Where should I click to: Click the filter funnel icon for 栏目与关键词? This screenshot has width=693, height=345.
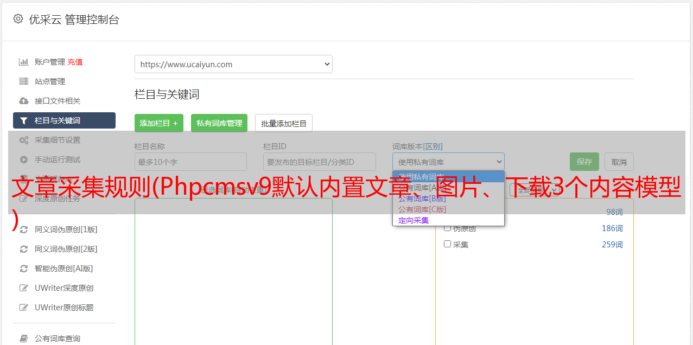pyautogui.click(x=23, y=120)
